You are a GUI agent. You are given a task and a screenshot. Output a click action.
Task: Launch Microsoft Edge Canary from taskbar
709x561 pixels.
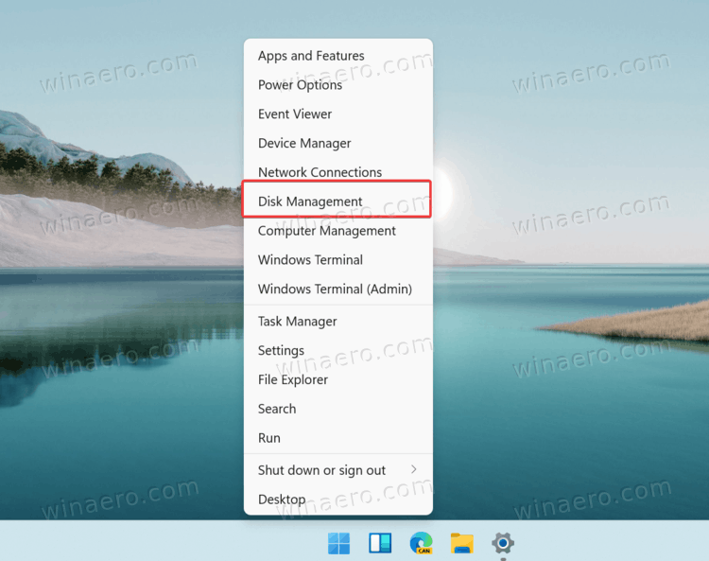[x=421, y=543]
